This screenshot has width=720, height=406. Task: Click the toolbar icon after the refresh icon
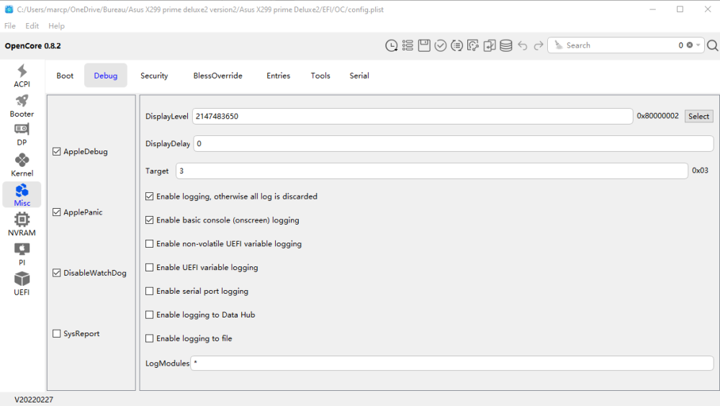pyautogui.click(x=473, y=45)
